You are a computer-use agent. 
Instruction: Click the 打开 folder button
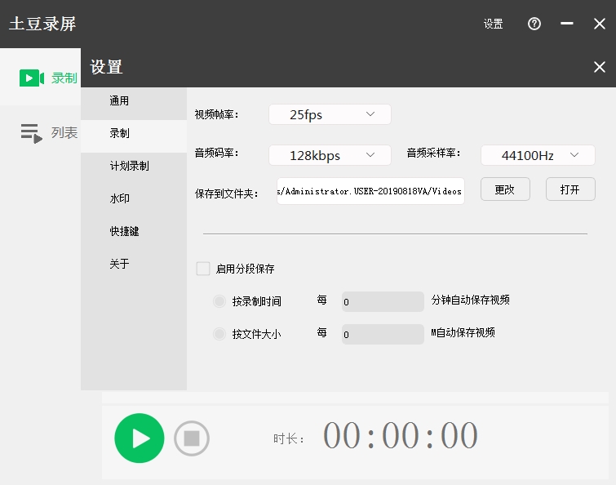click(570, 189)
